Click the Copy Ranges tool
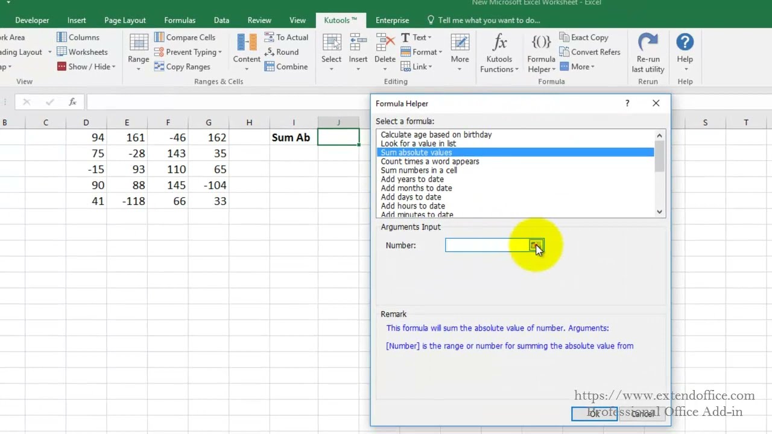772x434 pixels. tap(182, 67)
